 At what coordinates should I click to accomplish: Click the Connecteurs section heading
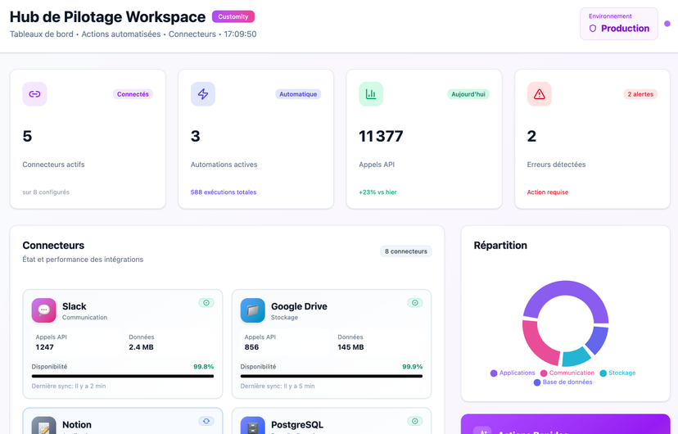[53, 245]
